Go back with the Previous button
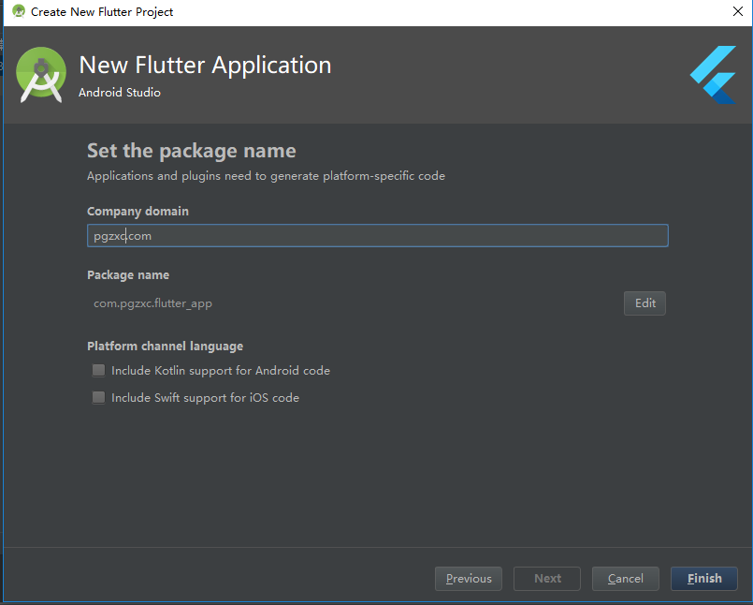The height and width of the screenshot is (605, 753). coord(469,578)
